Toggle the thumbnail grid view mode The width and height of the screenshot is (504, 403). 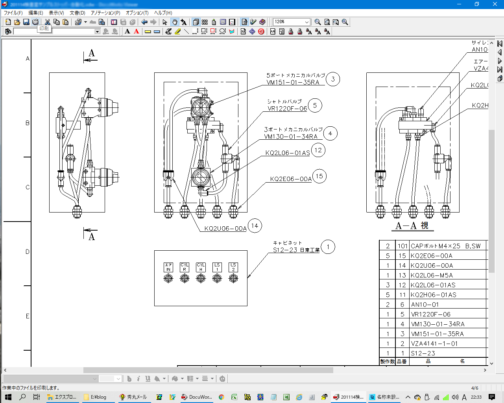click(x=205, y=22)
